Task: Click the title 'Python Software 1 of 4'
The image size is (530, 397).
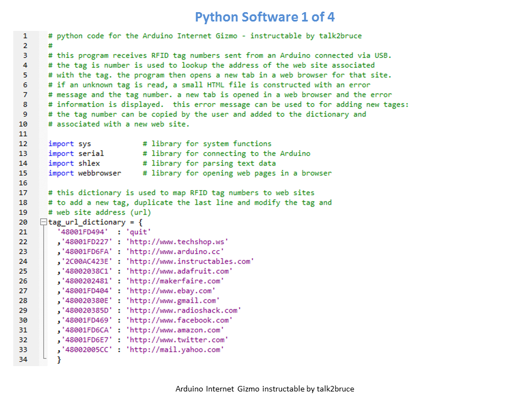Action: coord(264,17)
